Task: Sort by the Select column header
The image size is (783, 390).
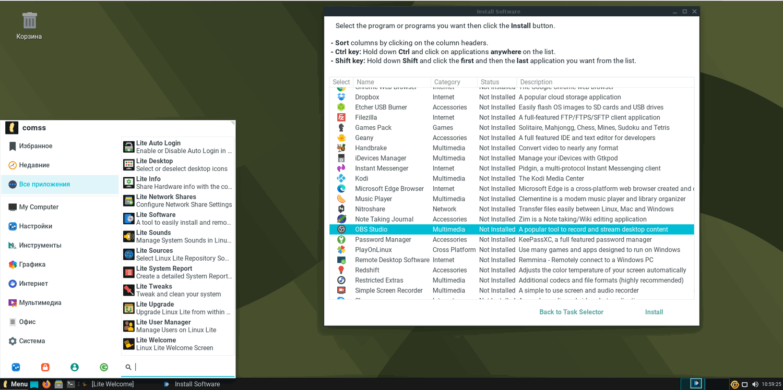Action: click(x=341, y=82)
